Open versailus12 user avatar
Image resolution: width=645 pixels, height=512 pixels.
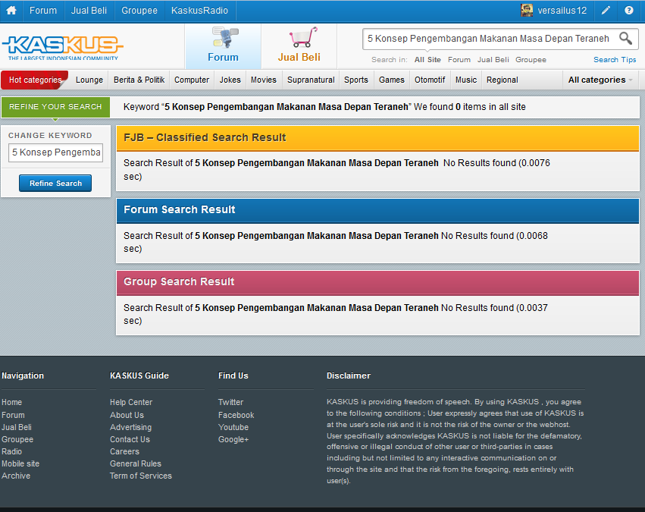(527, 11)
